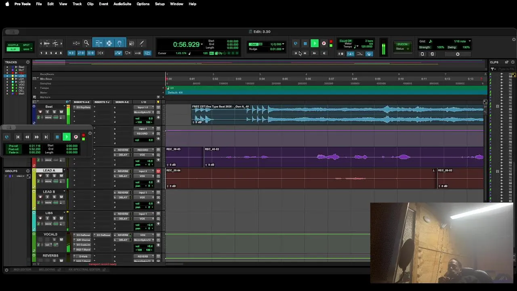Toggle Spot edit mode

click(26, 45)
